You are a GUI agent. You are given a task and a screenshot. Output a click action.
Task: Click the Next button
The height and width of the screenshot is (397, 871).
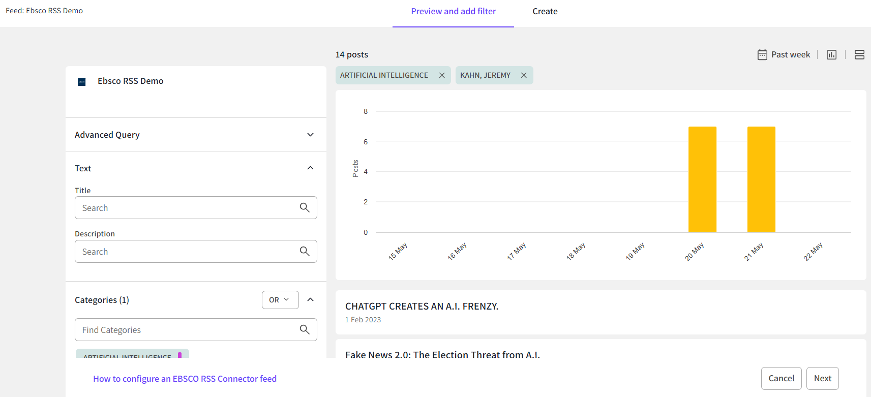(822, 378)
